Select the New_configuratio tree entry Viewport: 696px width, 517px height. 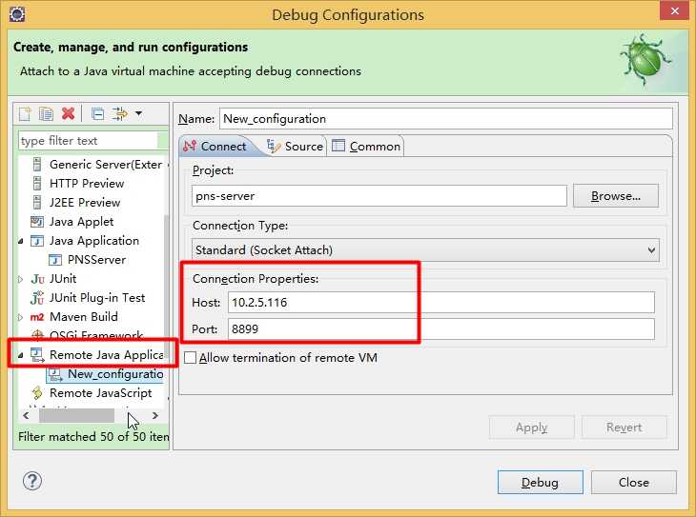tap(115, 374)
